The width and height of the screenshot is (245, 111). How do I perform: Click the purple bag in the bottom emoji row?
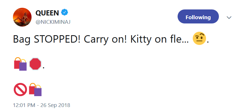coord(38,91)
